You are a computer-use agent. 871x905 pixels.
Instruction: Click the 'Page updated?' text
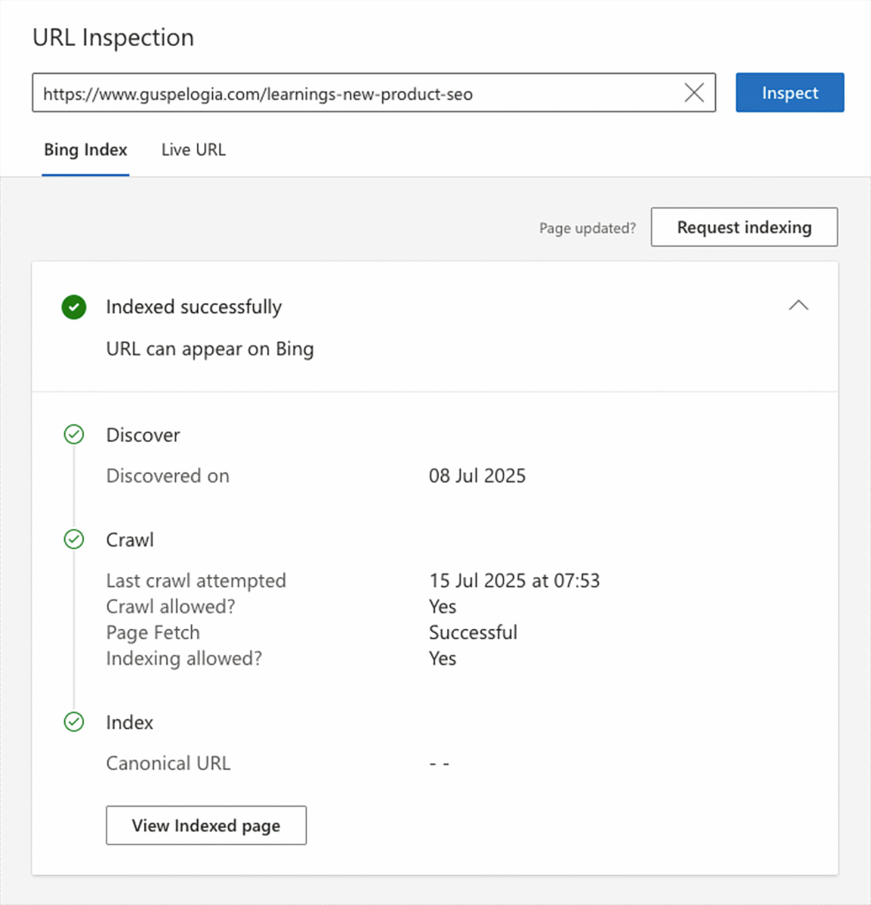tap(587, 228)
